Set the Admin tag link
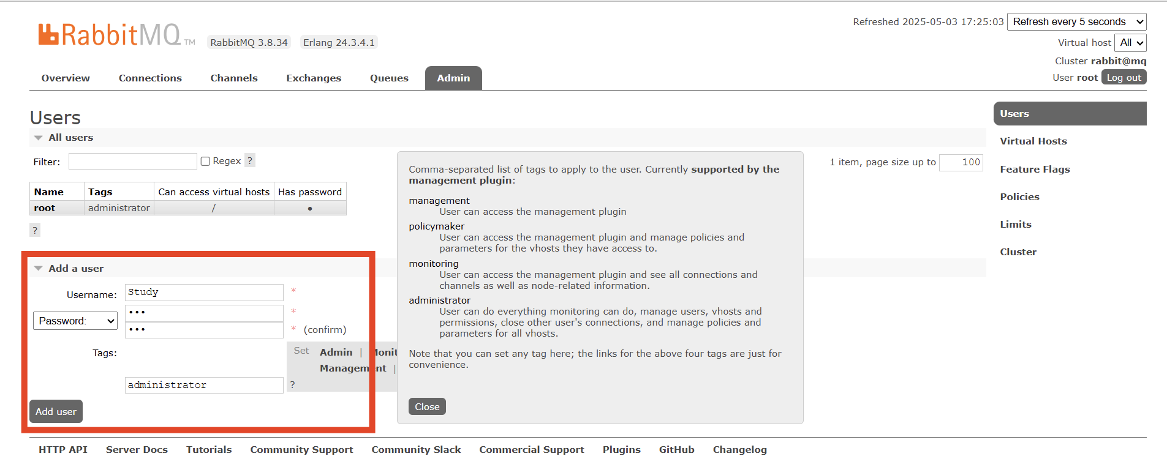 [336, 352]
